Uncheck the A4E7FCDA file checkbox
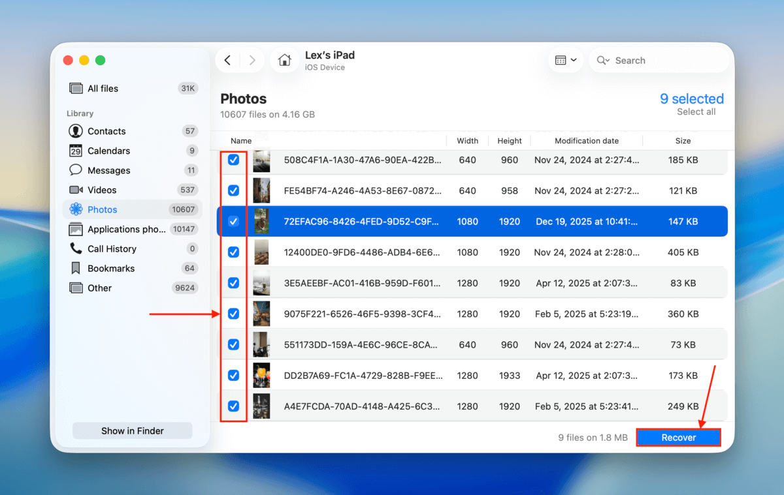The width and height of the screenshot is (784, 495). point(233,406)
